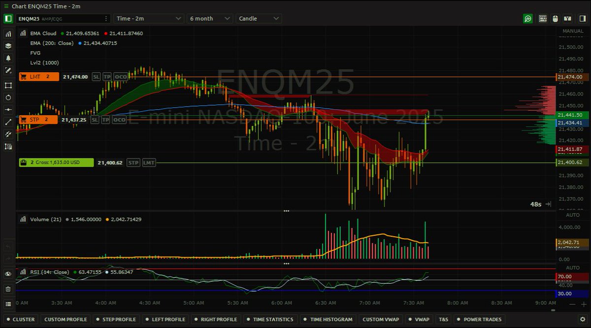Click the FVG indicator label
The image size is (591, 328).
(35, 53)
